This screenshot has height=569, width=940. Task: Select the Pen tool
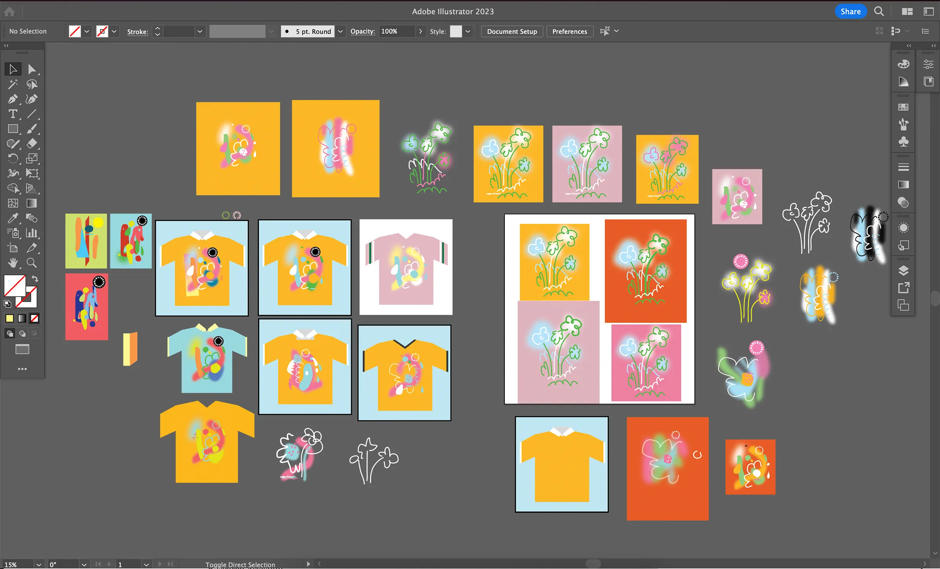tap(13, 99)
